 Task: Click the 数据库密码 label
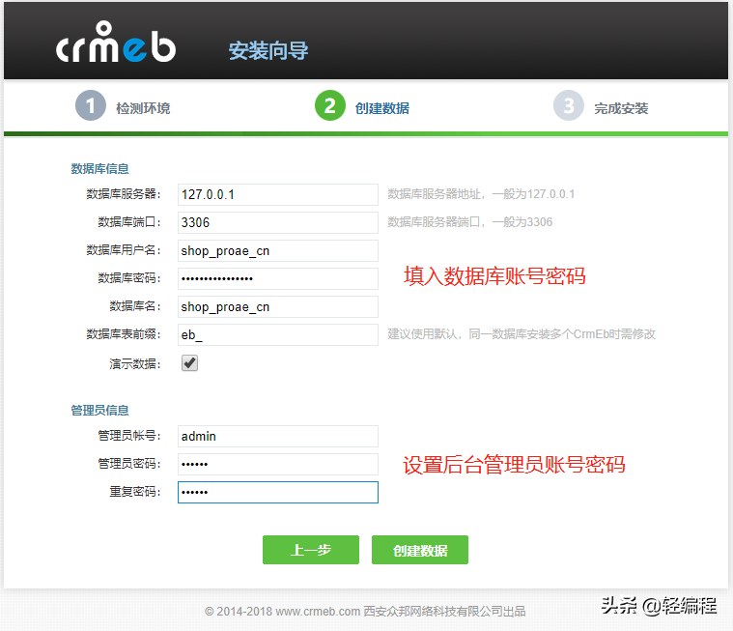pyautogui.click(x=129, y=278)
